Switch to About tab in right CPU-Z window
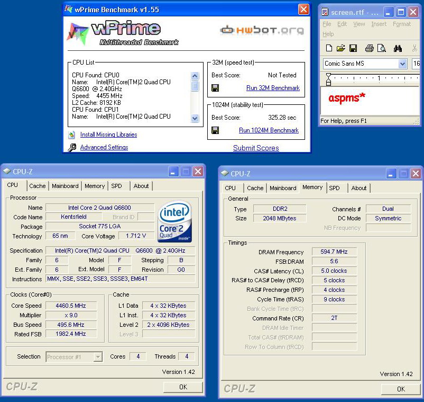Screen dimensions: 424x402 coord(359,188)
